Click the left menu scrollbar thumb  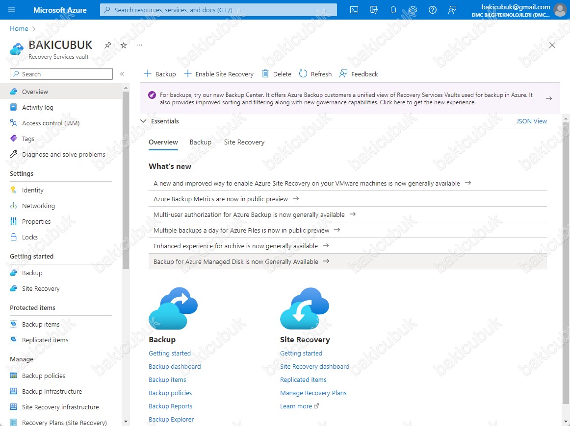[126, 180]
